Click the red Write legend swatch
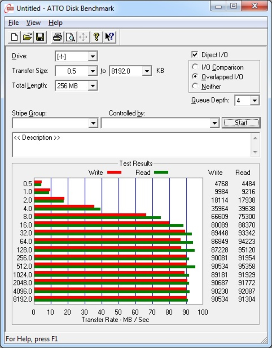Screen dimensions: 272x348 tap(114, 172)
